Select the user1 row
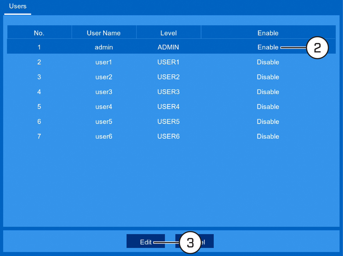Viewport: 343px width, 256px height. [171, 62]
